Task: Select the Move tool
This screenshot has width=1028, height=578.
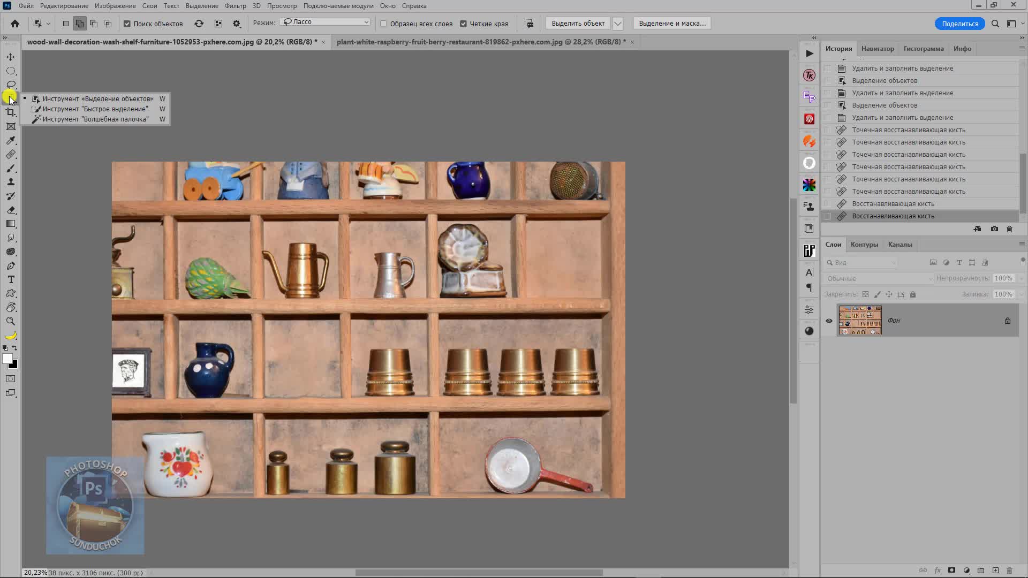Action: coord(11,57)
